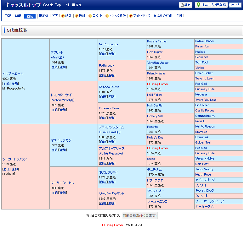Open the 戦績 tab
This screenshot has height=228, width=244.
coord(18,16)
